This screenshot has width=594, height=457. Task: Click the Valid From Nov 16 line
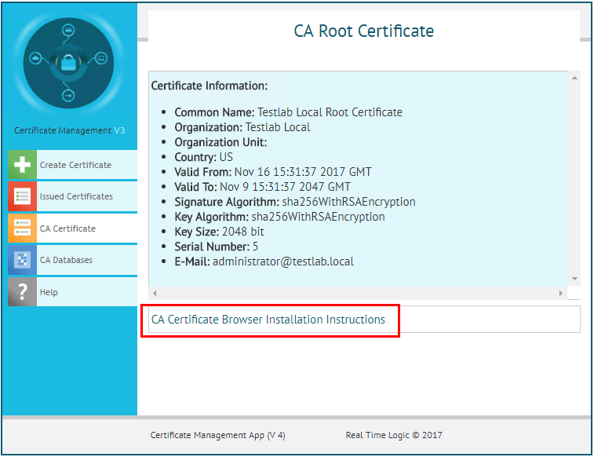(x=273, y=172)
